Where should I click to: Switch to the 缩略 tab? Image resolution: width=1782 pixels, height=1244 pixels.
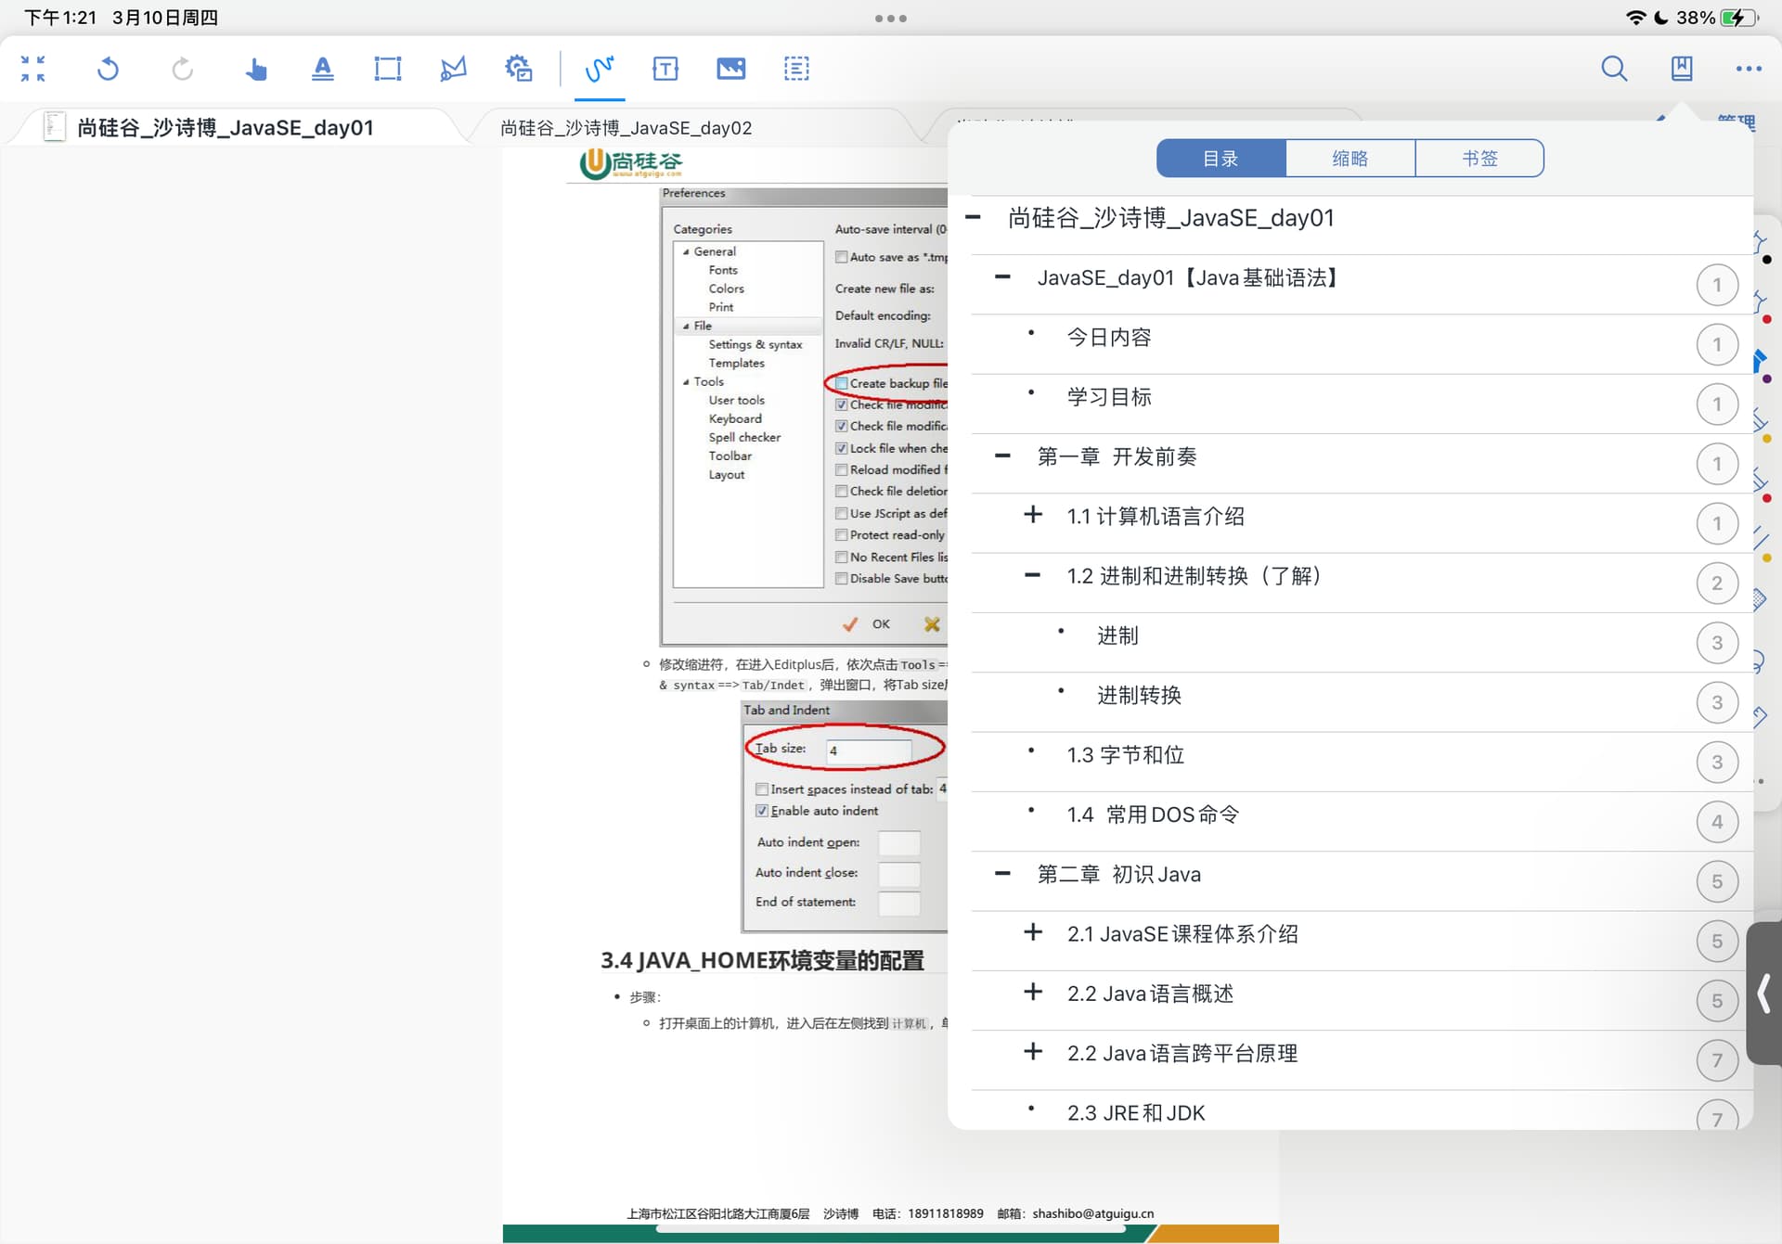[x=1350, y=159]
